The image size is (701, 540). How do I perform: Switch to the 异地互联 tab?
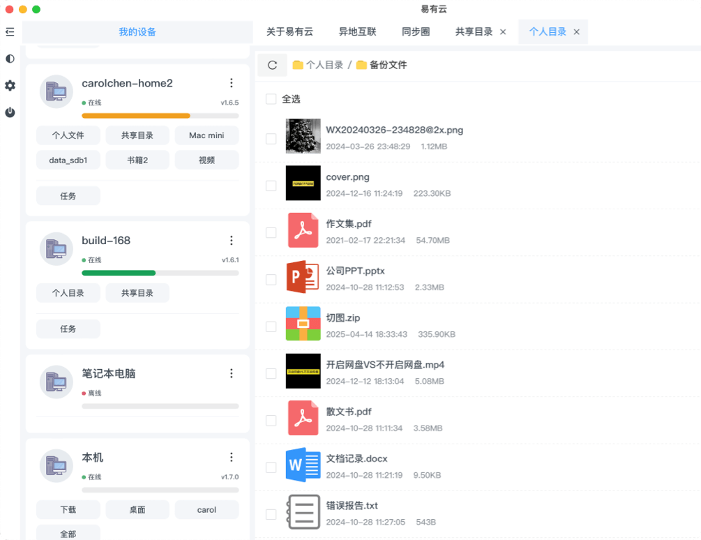pos(357,32)
